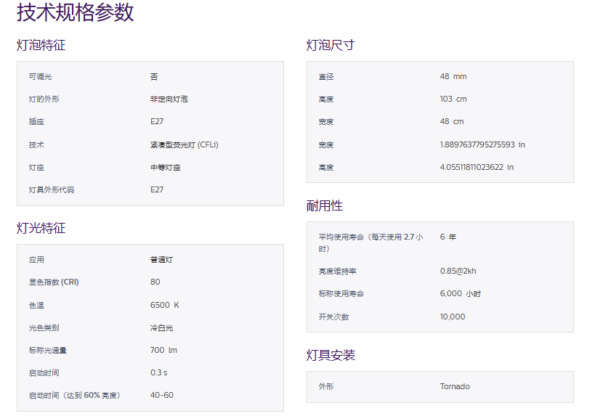Click the 应用 label
Screen dimensions: 595x416
pos(36,260)
